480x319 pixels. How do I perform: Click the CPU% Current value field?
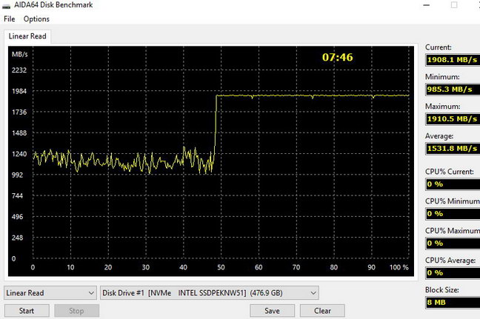(453, 184)
